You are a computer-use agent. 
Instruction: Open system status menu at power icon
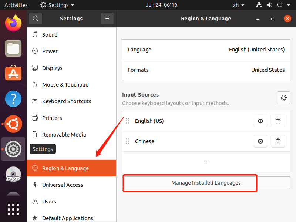click(282, 5)
